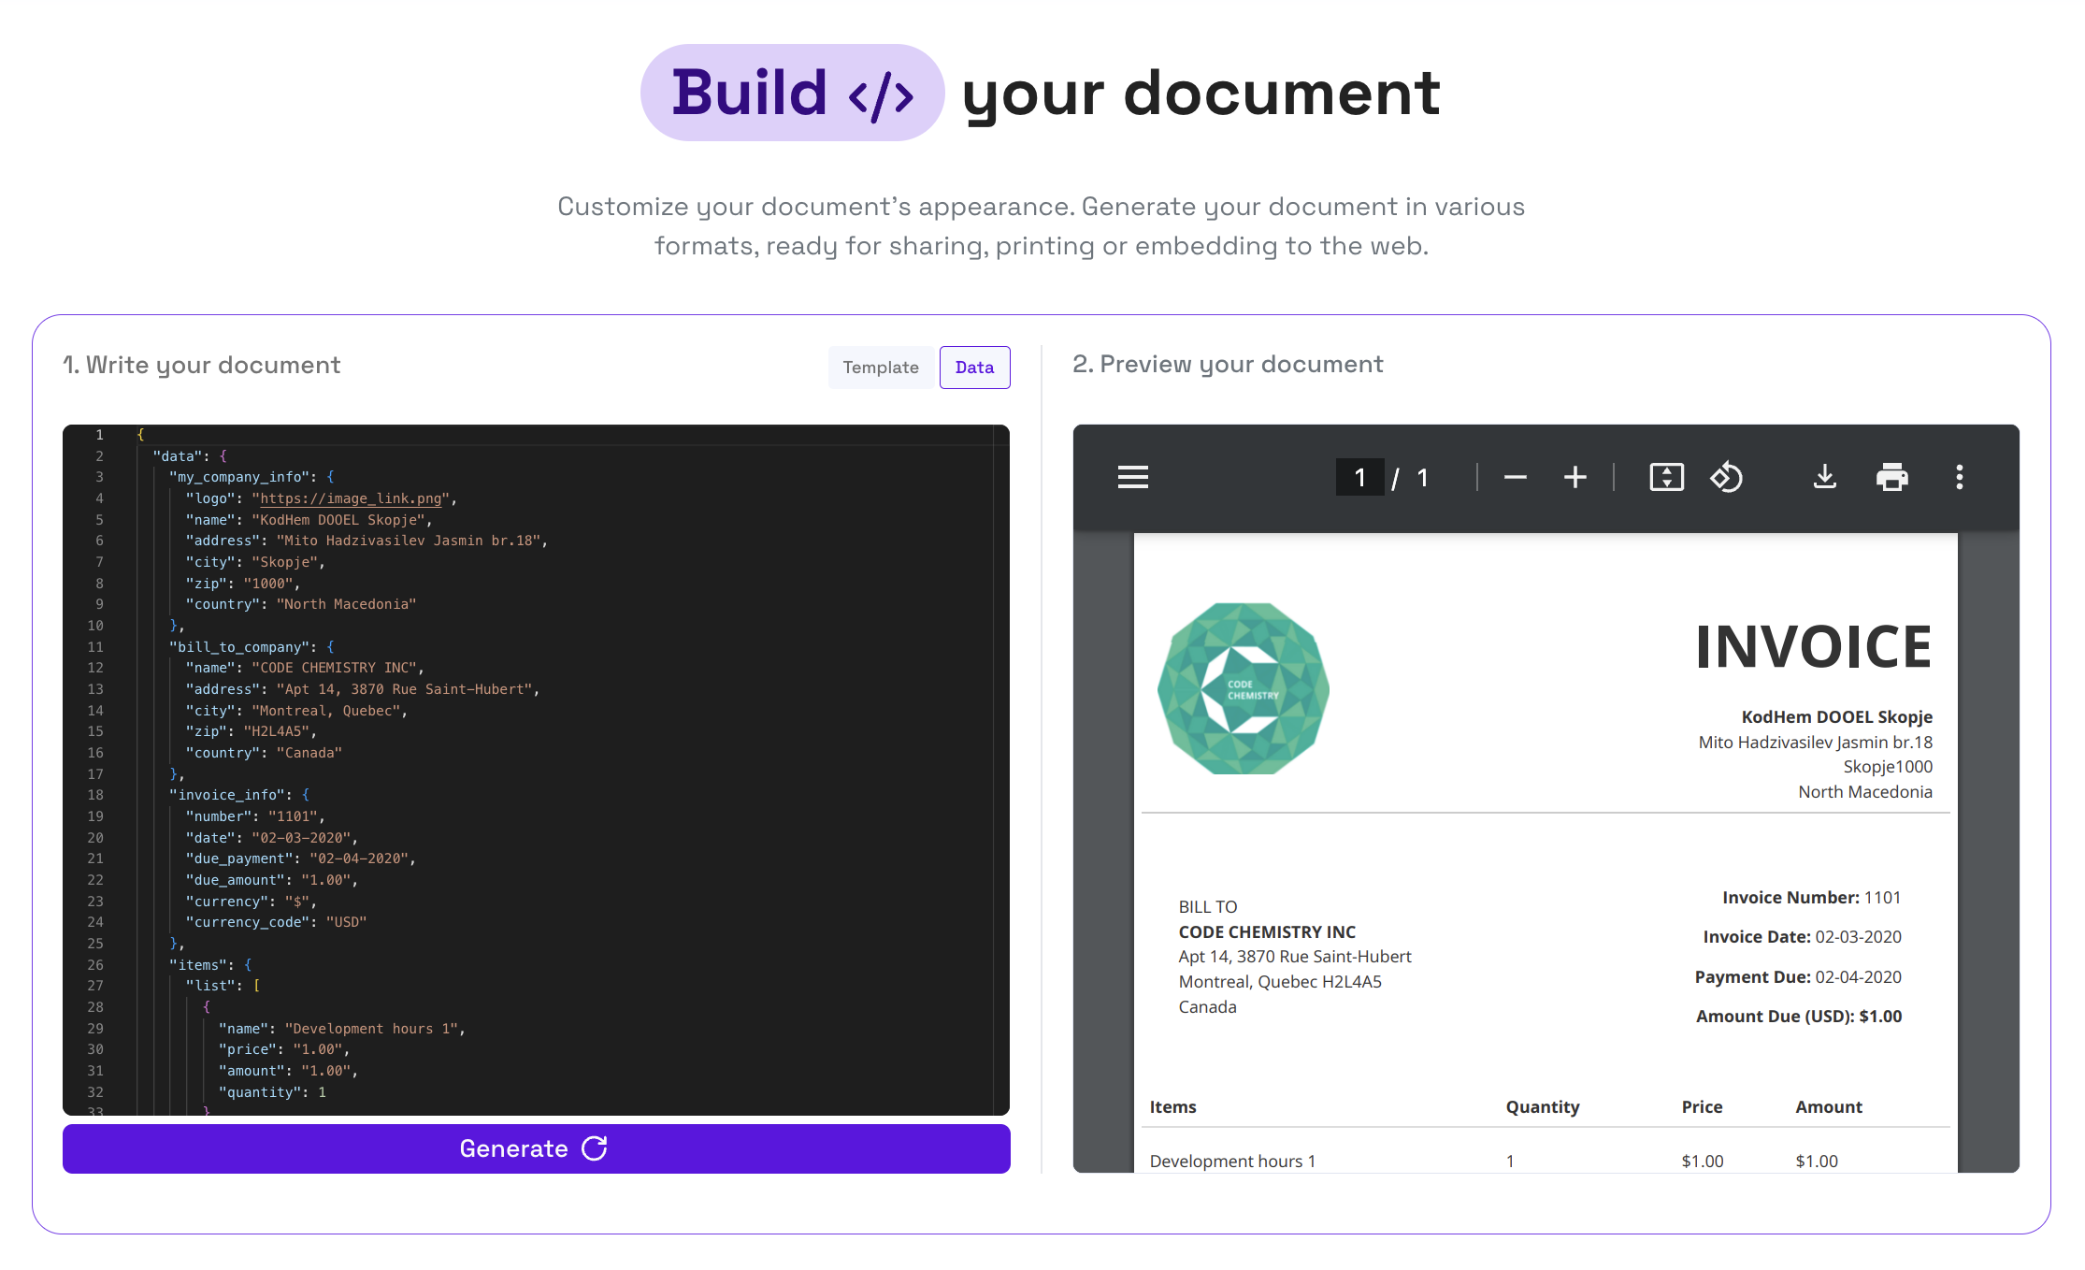Download the PDF document
The height and width of the screenshot is (1270, 2085).
(x=1824, y=477)
